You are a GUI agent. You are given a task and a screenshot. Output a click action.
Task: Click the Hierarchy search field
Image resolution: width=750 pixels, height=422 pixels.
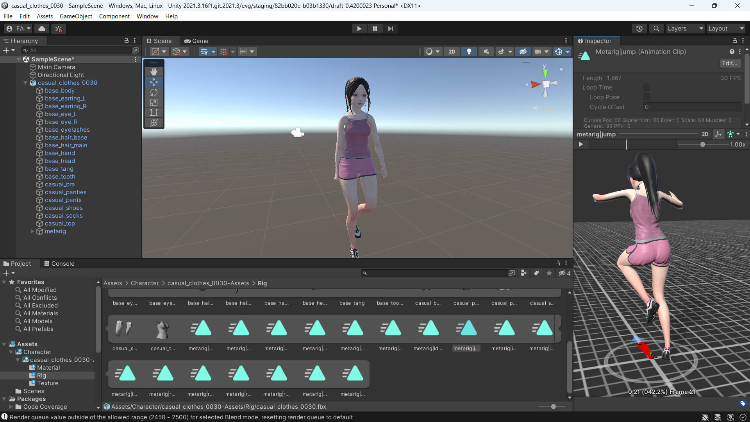[x=77, y=50]
